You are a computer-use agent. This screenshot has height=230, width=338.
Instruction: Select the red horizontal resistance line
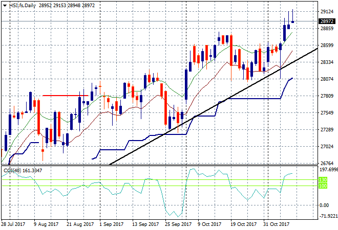[x=66, y=96]
